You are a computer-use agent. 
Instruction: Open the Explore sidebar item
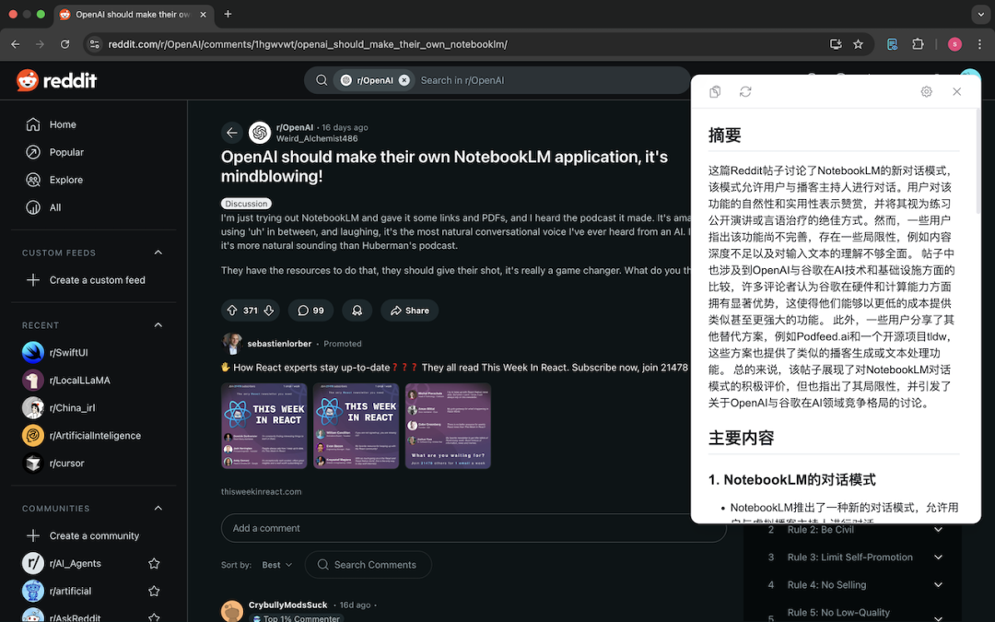click(65, 180)
